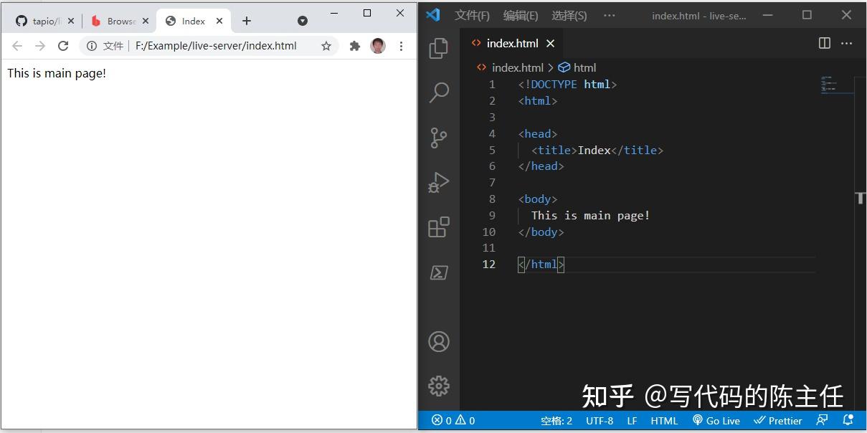Open the Extensions panel
Screen dimensions: 867x433
438,227
